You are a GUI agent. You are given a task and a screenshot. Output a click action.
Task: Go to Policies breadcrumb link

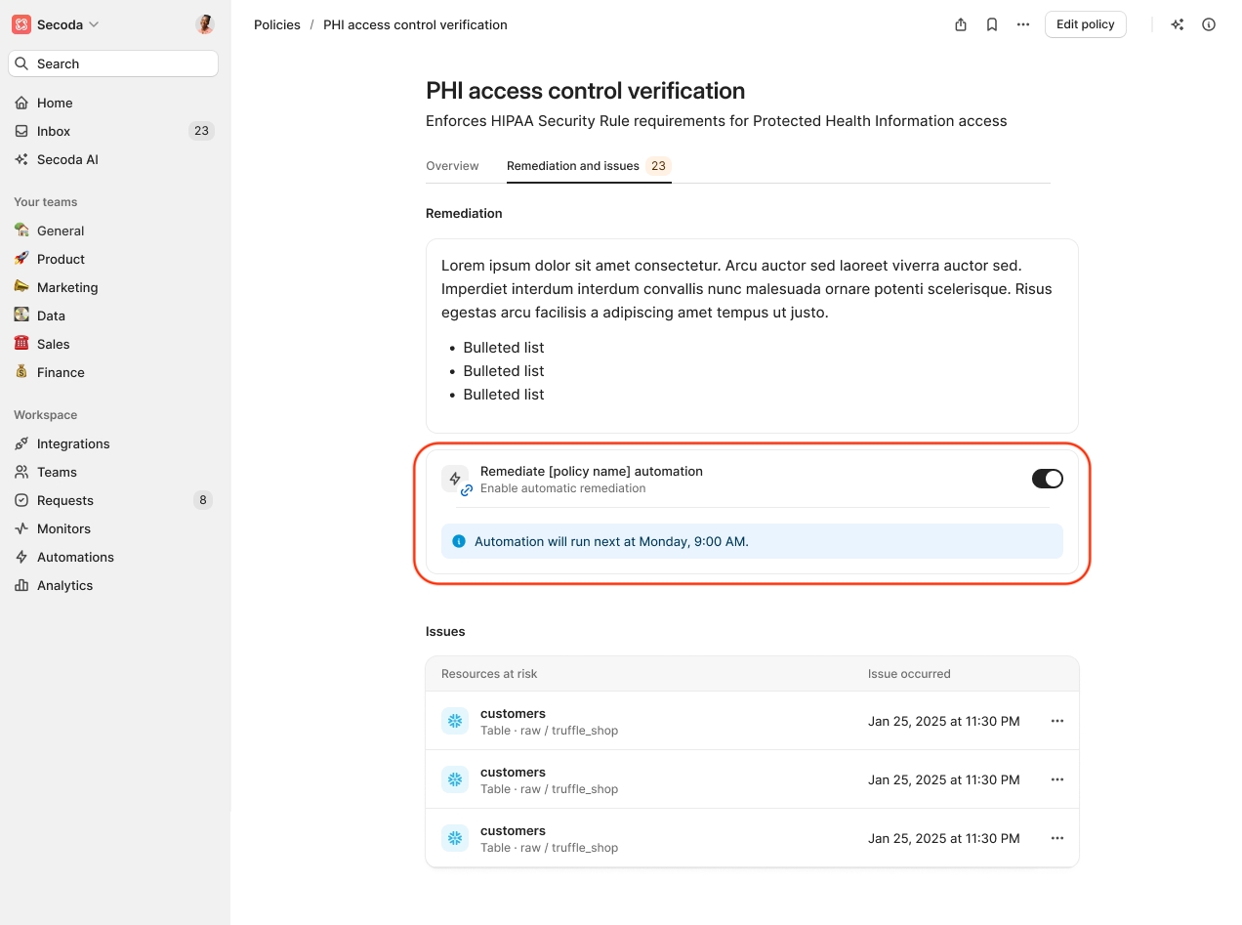(x=277, y=24)
